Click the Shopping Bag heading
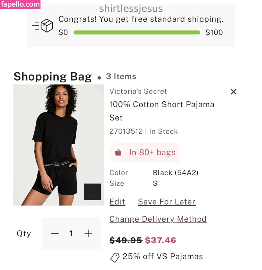 coord(52,76)
